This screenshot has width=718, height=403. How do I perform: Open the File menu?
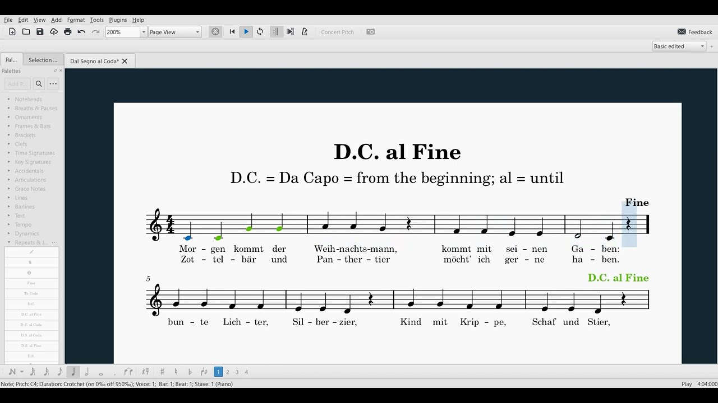(8, 20)
